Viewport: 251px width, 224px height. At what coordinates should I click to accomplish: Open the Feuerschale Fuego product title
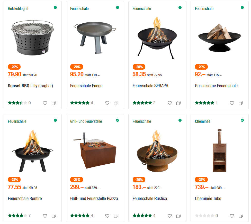86,86
